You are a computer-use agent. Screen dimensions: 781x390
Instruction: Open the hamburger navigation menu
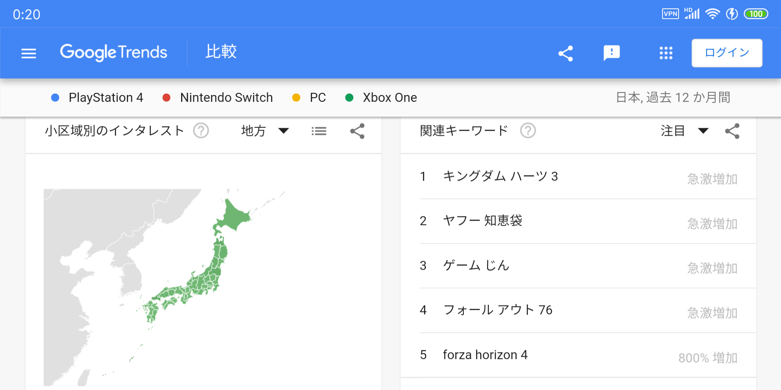tap(29, 53)
